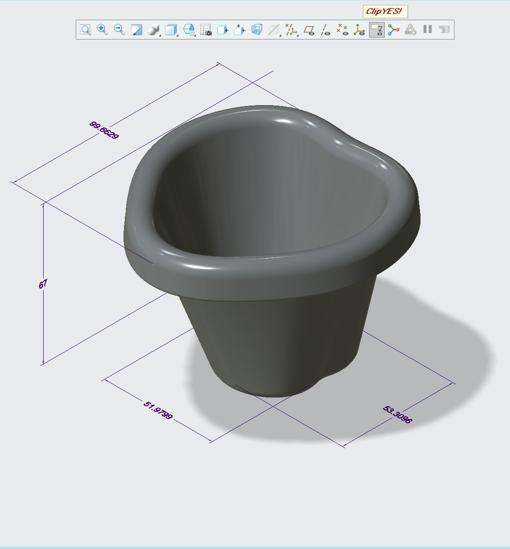Open the Saved Orientations dropdown
The width and height of the screenshot is (510, 549).
(189, 30)
